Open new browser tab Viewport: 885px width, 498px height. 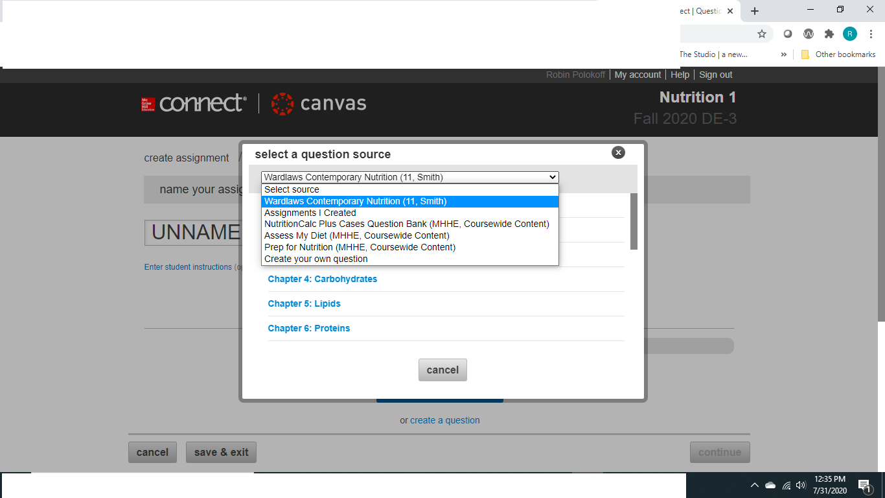tap(754, 11)
